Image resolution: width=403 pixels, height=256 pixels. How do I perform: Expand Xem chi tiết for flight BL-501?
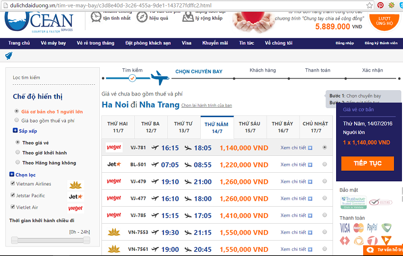click(296, 165)
